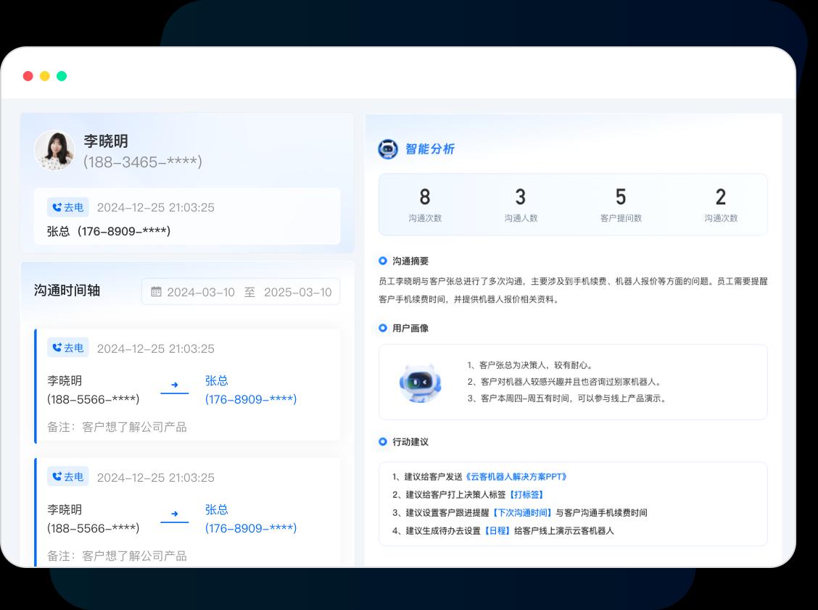Screen dimensions: 818x610
Task: Open 张总 link in first timeline record
Action: [217, 380]
